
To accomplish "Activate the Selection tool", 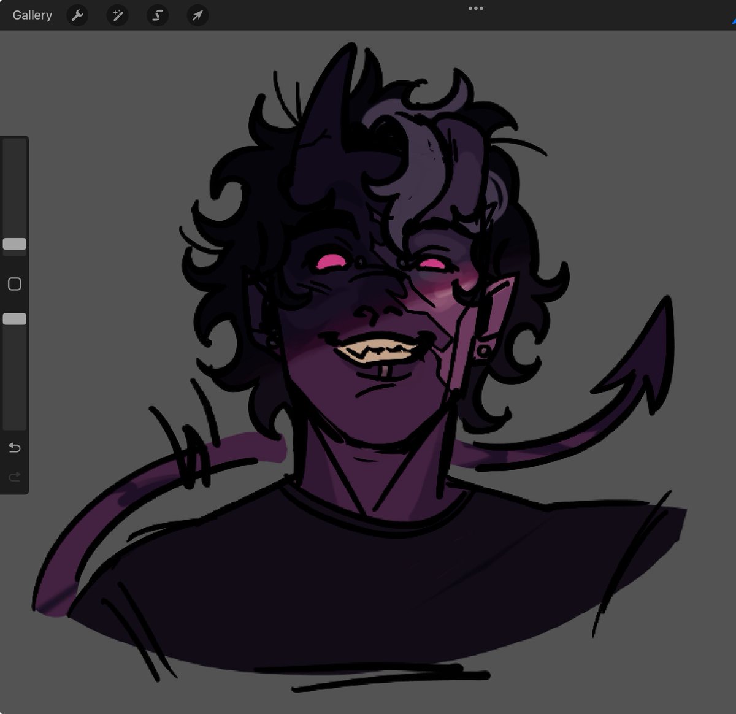I will (x=158, y=15).
